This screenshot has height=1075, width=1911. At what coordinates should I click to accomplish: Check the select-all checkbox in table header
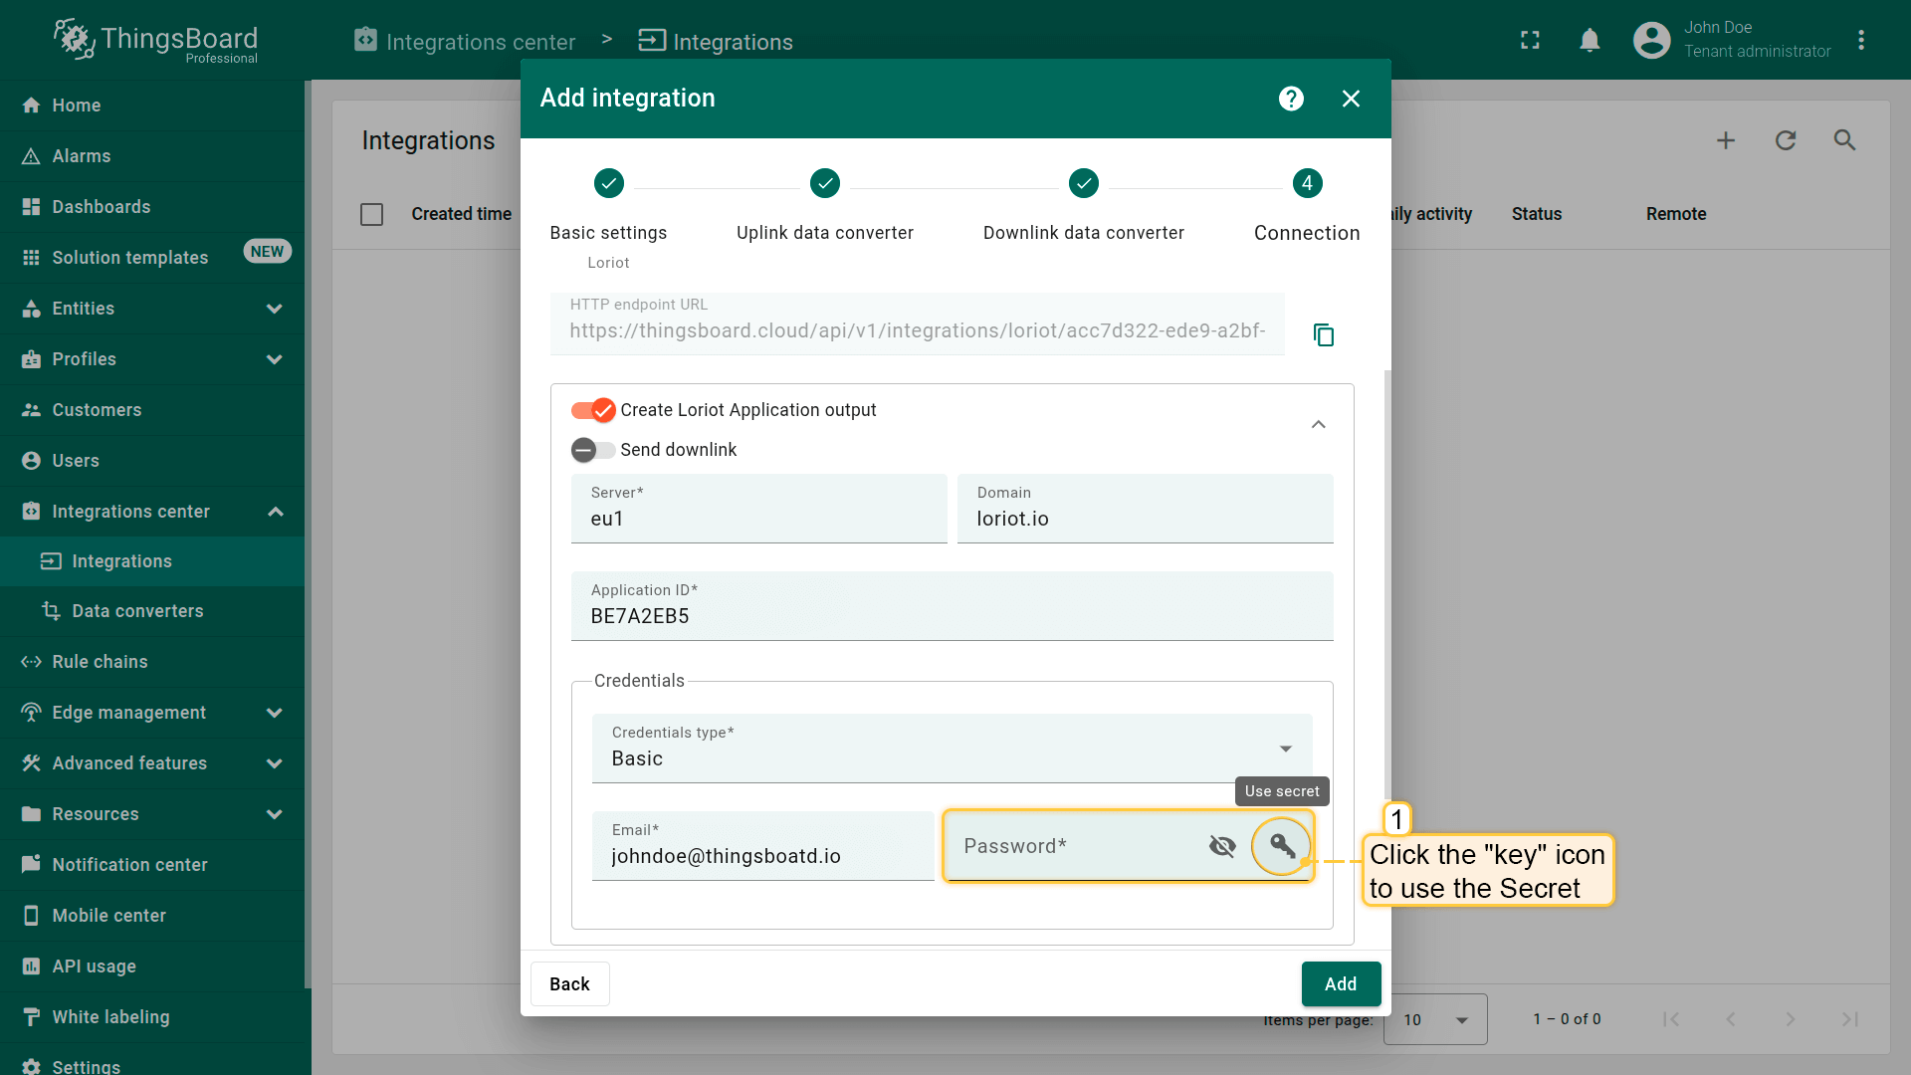371,214
